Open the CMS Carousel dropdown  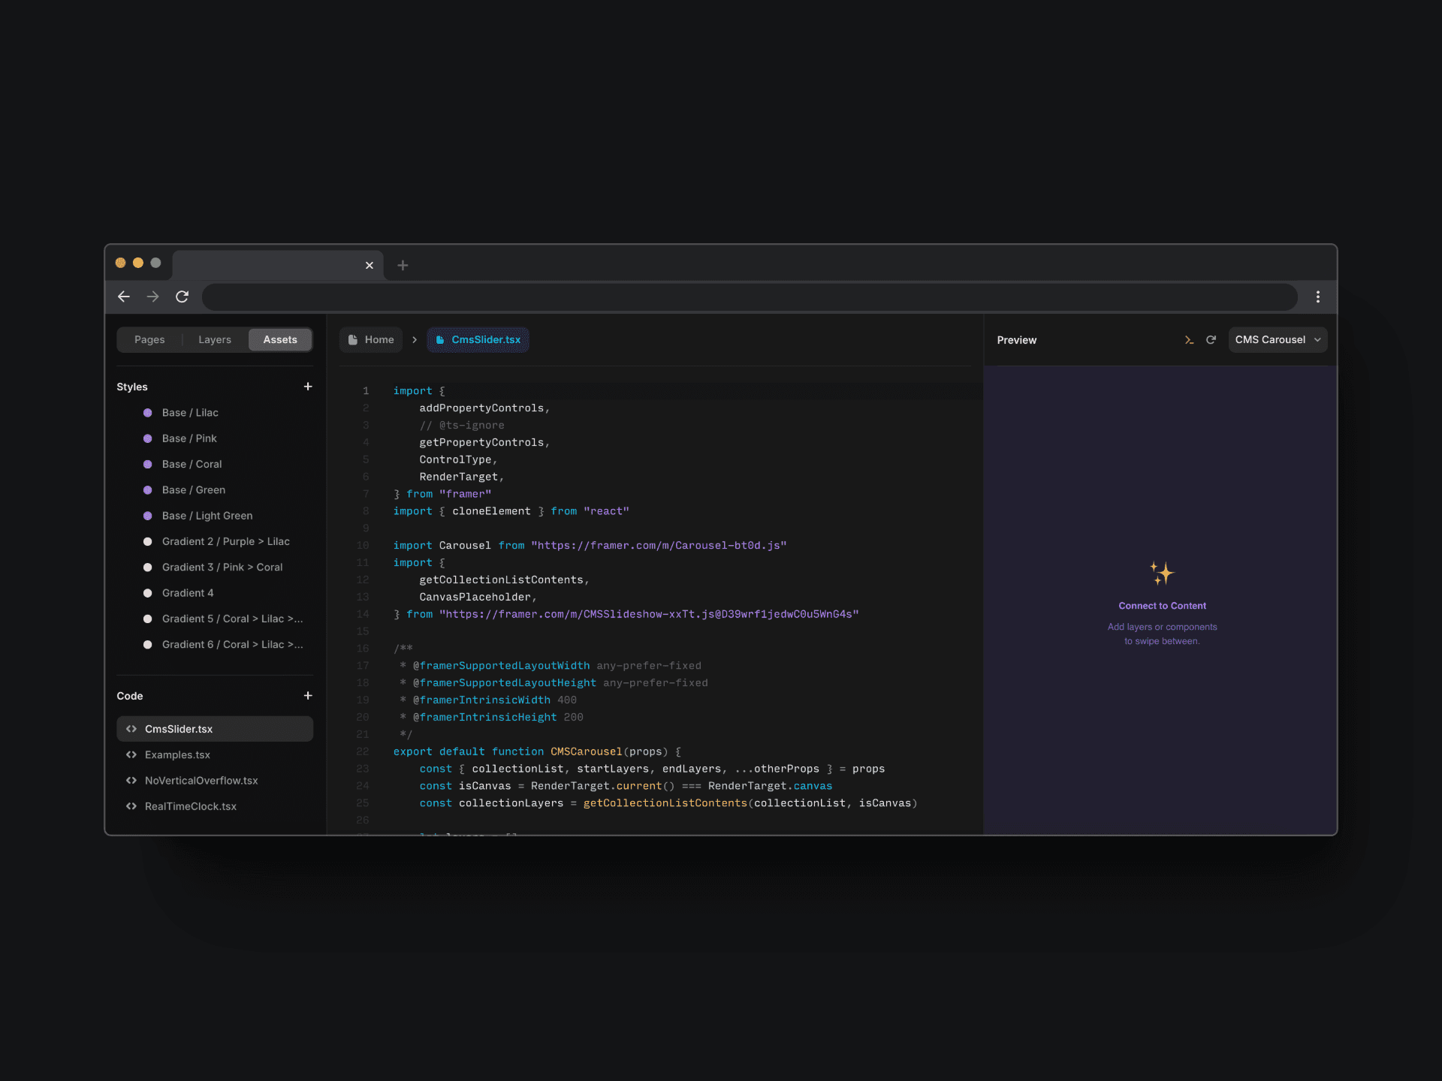pos(1278,339)
